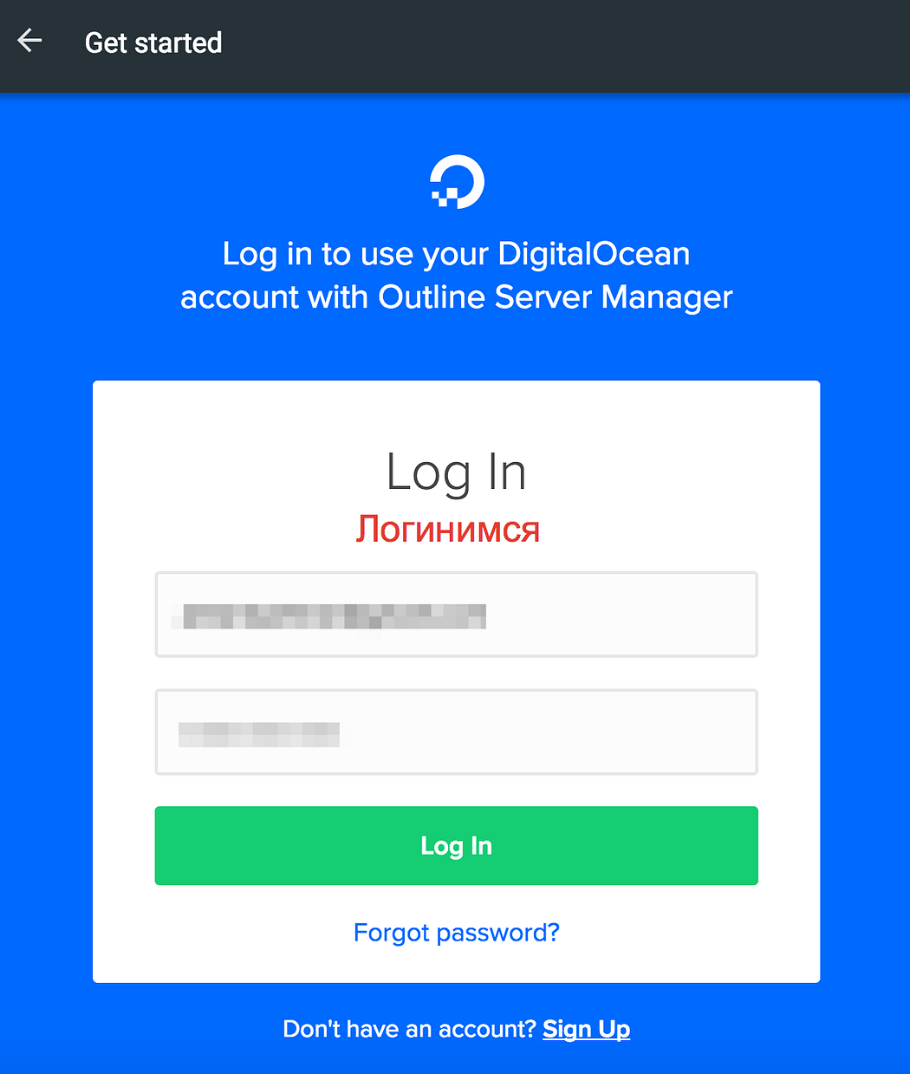Select the pixelated password text in the field

point(258,734)
